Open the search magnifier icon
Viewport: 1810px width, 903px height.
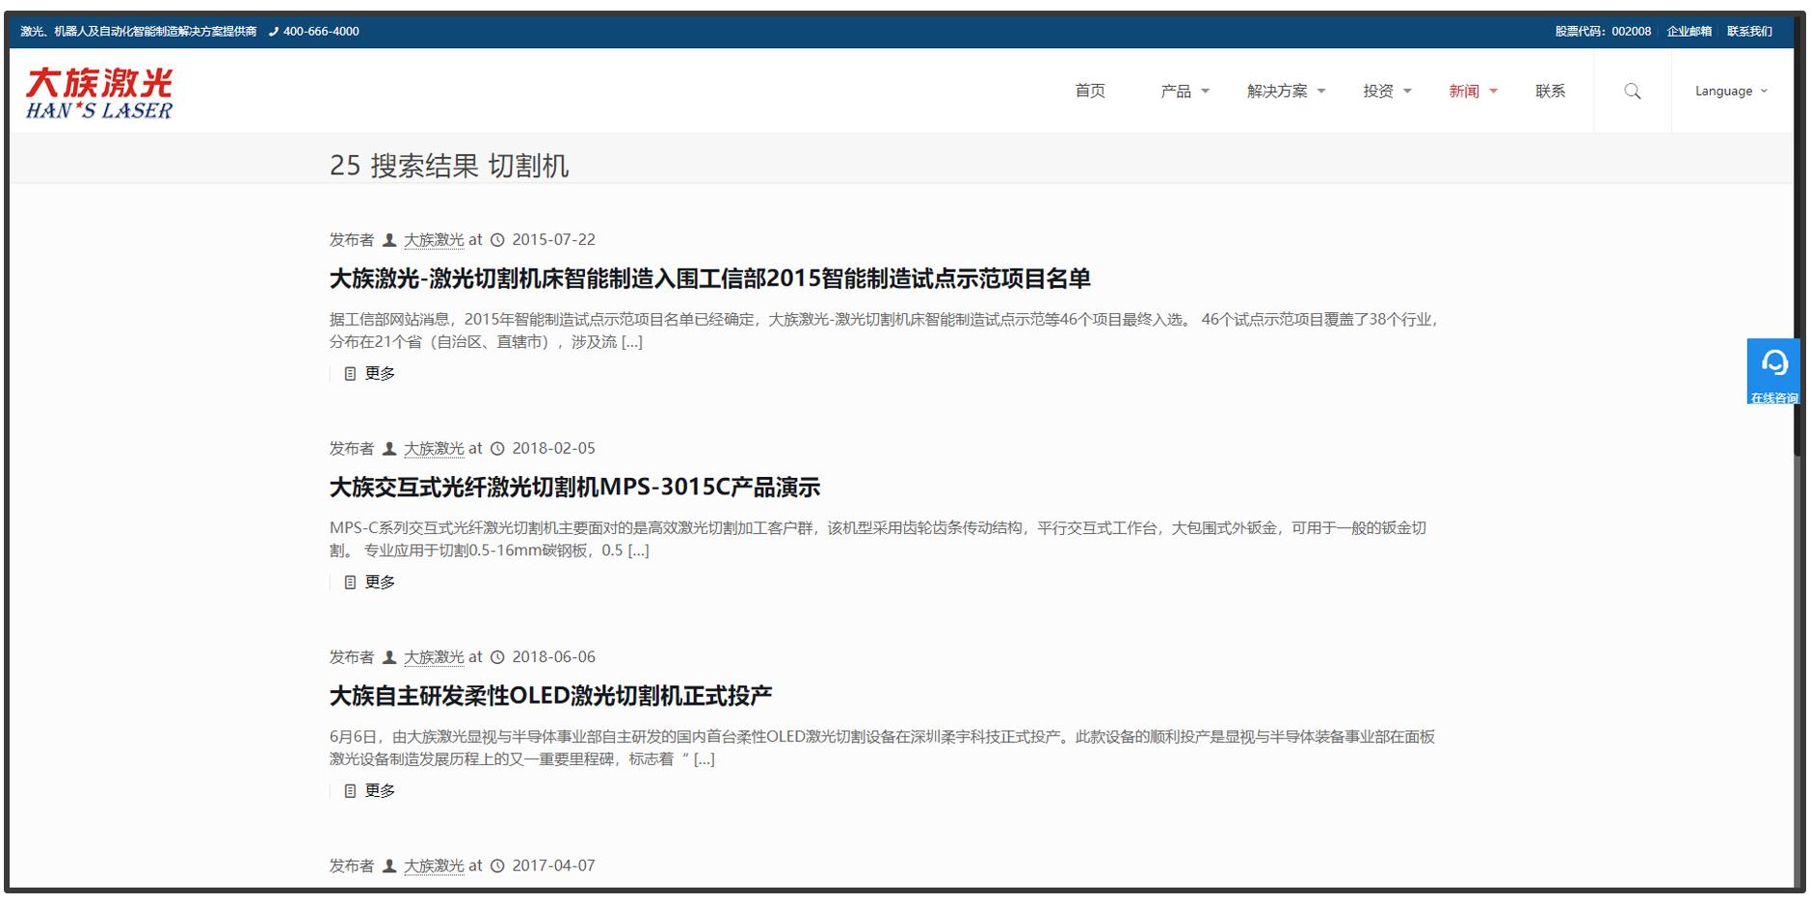coord(1632,91)
